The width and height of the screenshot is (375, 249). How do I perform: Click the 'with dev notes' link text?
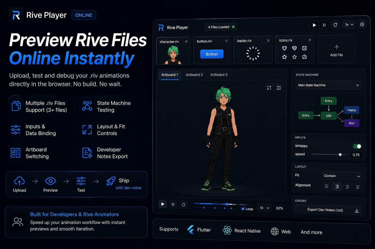pos(129,188)
